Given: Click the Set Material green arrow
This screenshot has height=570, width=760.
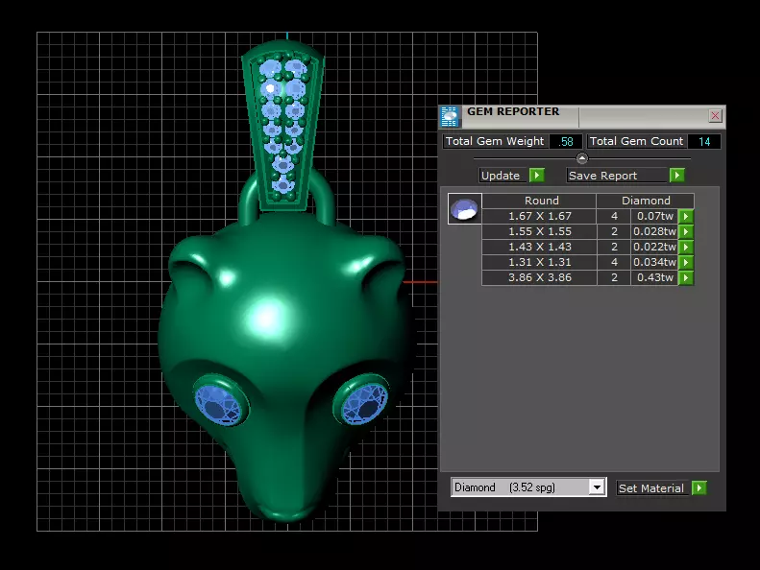Looking at the screenshot, I should point(699,487).
